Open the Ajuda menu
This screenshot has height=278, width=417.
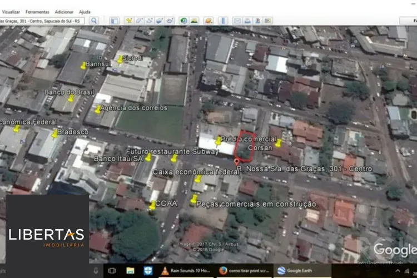coord(85,12)
